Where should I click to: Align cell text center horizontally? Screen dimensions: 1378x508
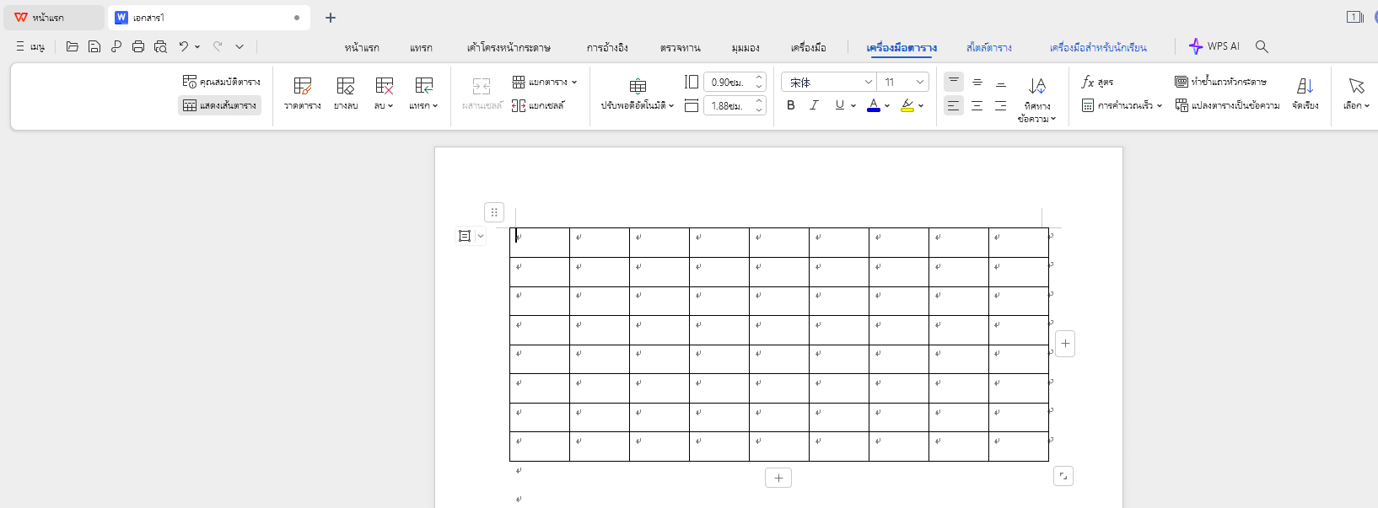[x=977, y=105]
